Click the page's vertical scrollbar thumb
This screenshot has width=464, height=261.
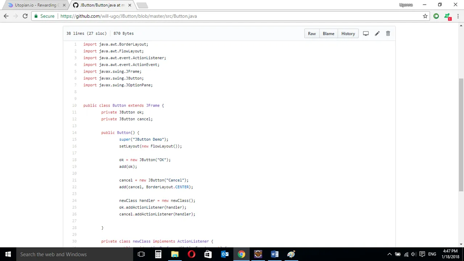pyautogui.click(x=461, y=135)
